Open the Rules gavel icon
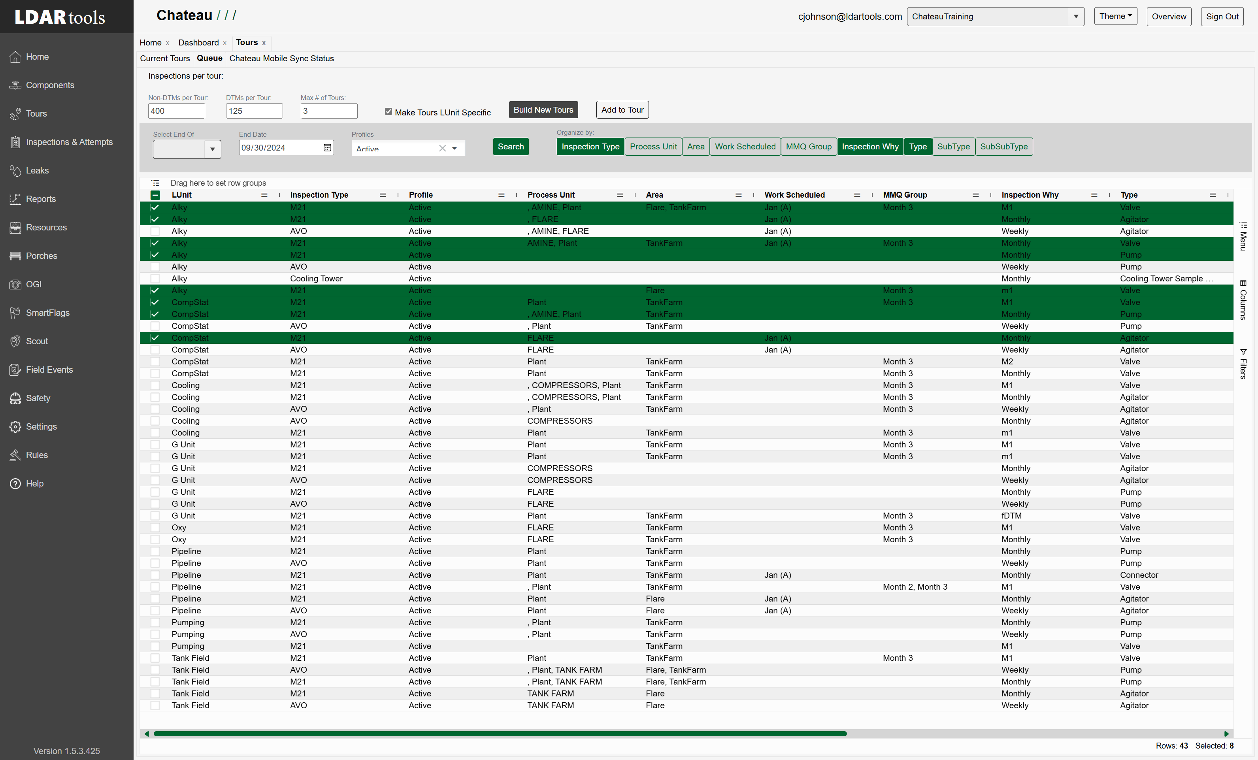Screen dimensions: 1258x760 [x=15, y=455]
